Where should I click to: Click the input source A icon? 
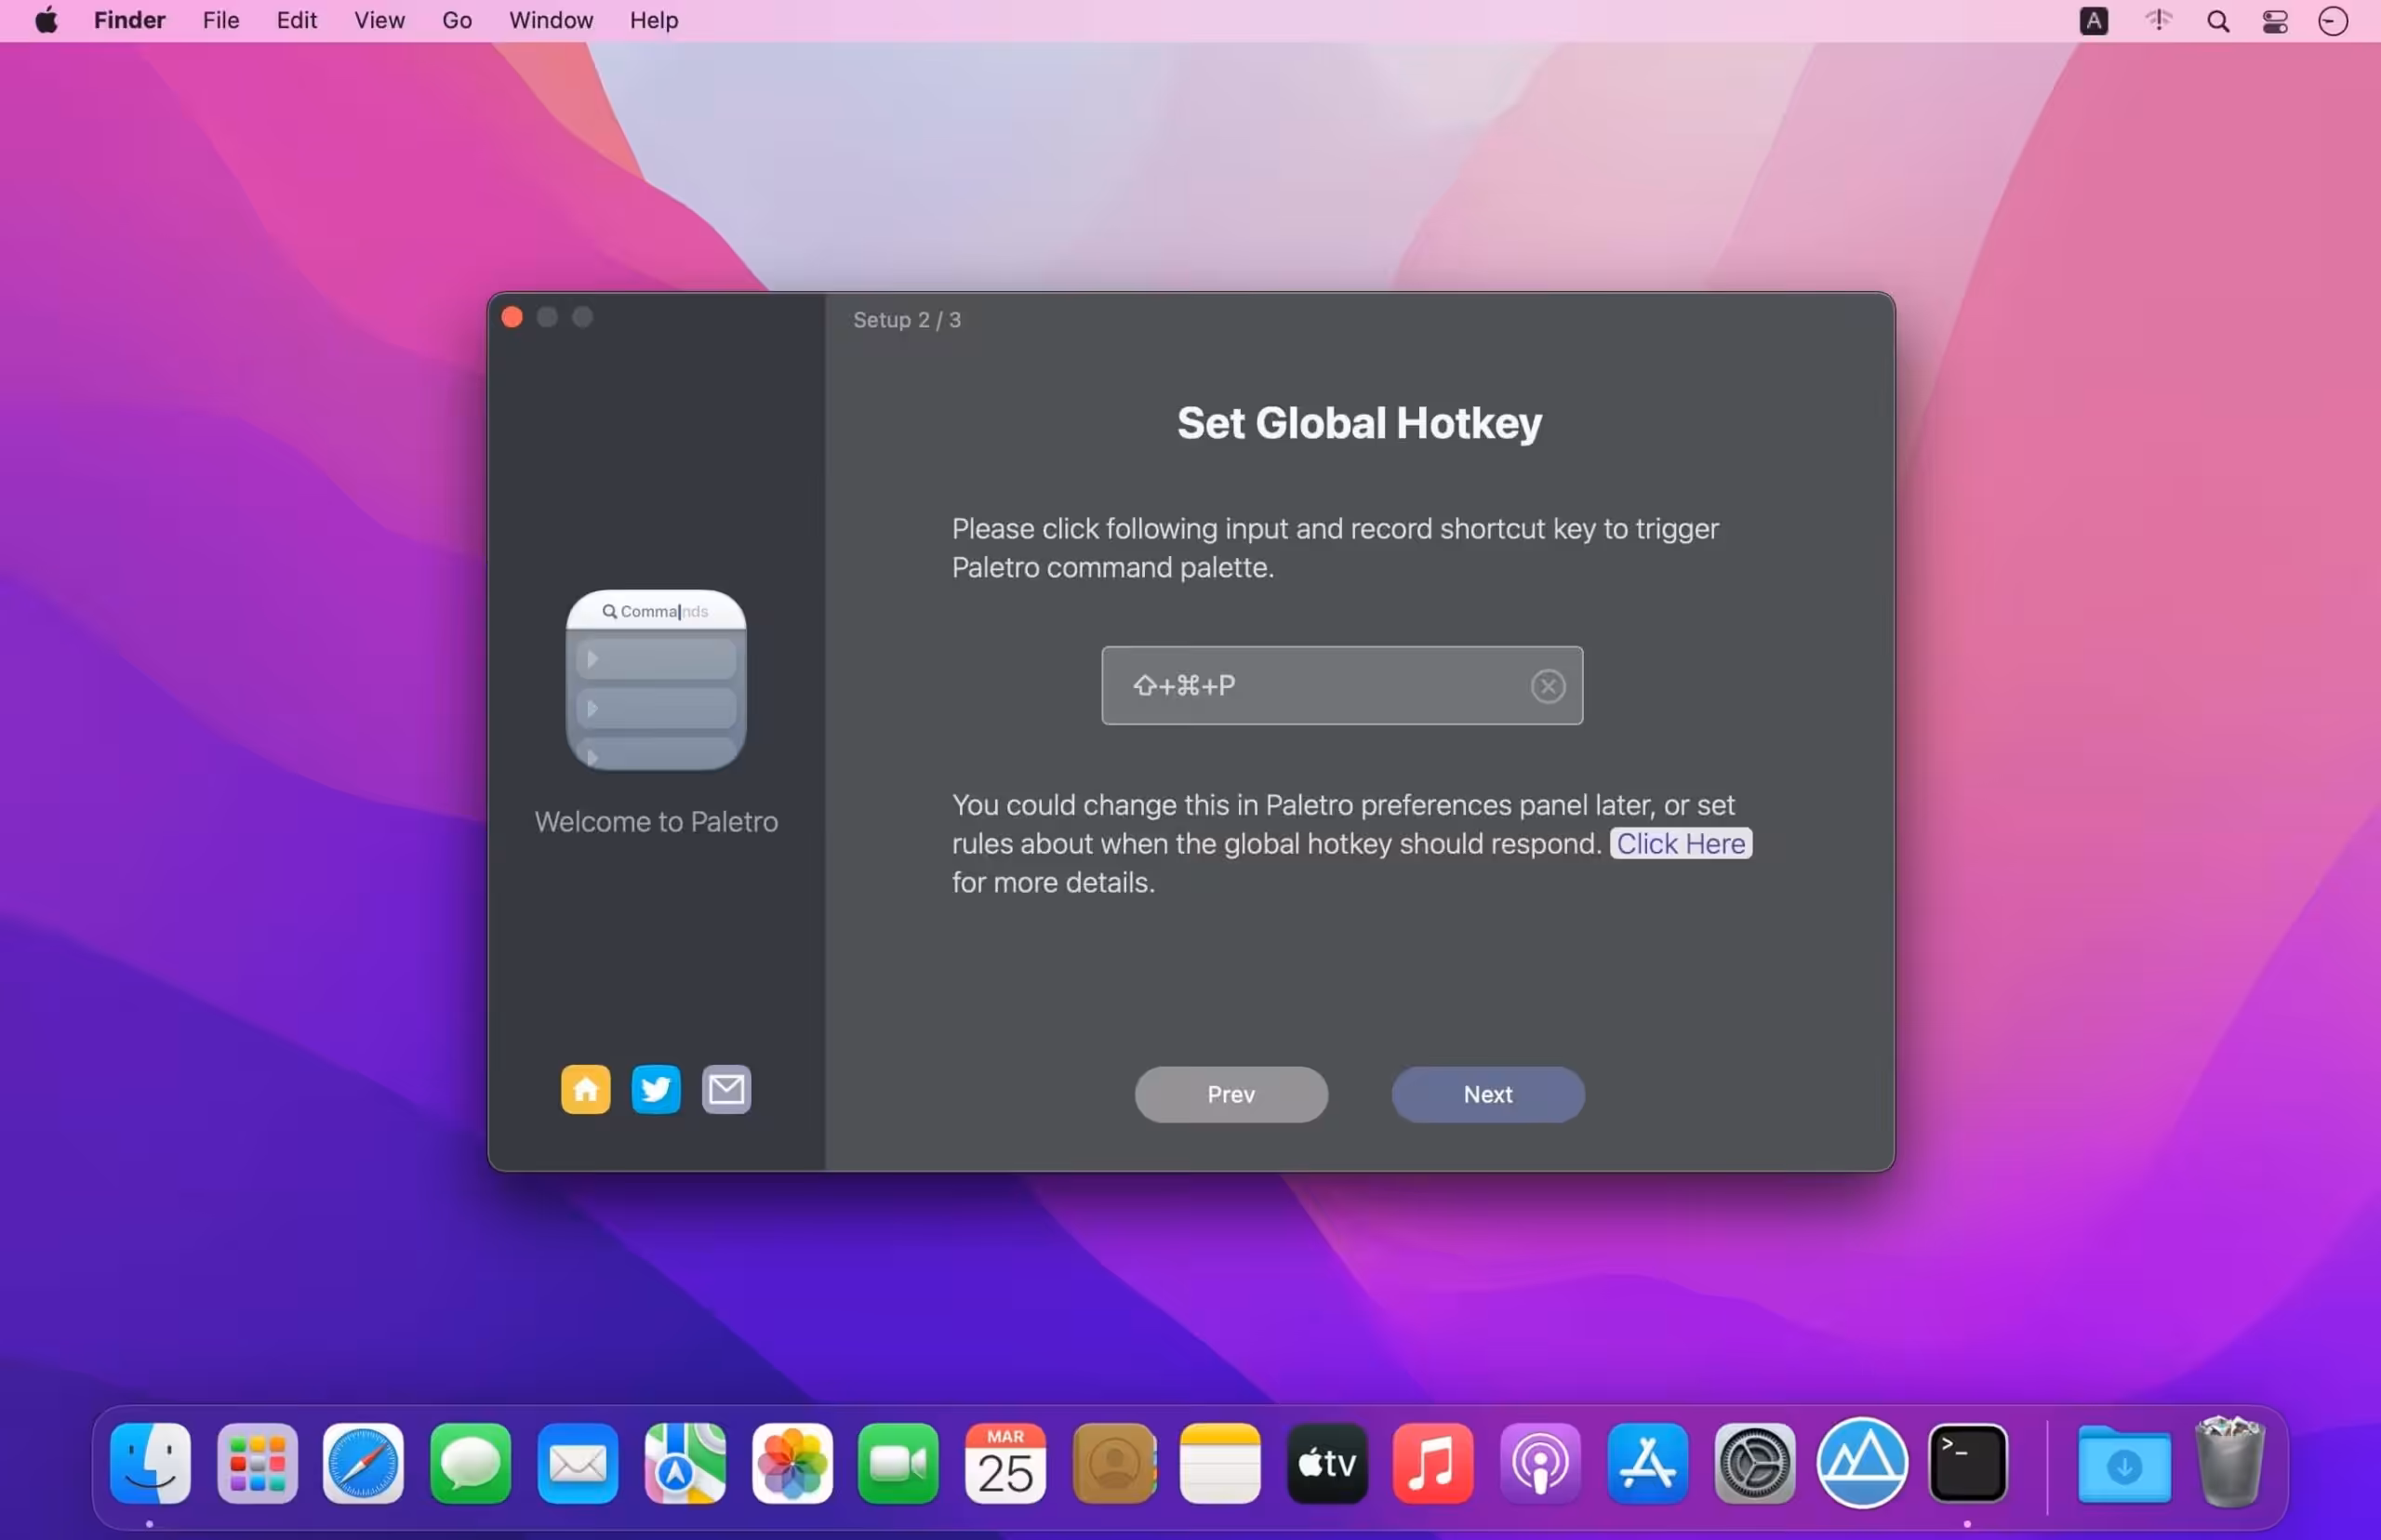pos(2094,21)
